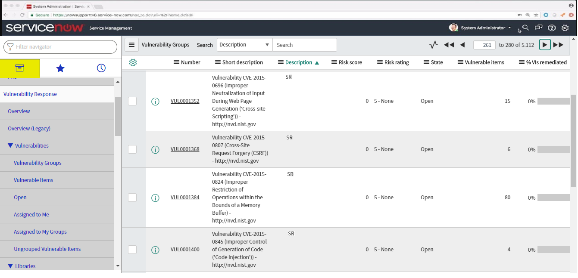Open the Description search field dropdown
This screenshot has width=578, height=278.
244,45
